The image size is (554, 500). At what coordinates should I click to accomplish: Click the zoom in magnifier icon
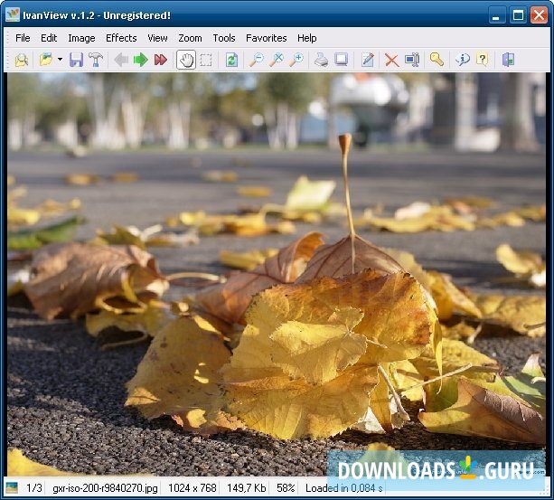coord(296,60)
